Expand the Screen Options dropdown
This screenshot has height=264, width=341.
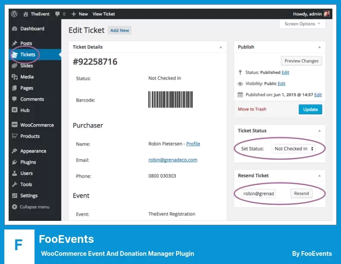[302, 24]
